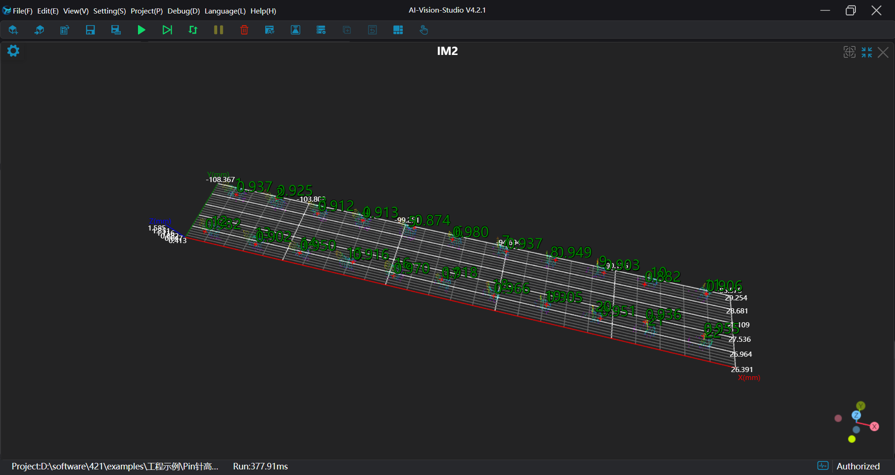
Task: Click the green run-to-next step icon
Action: pyautogui.click(x=167, y=30)
